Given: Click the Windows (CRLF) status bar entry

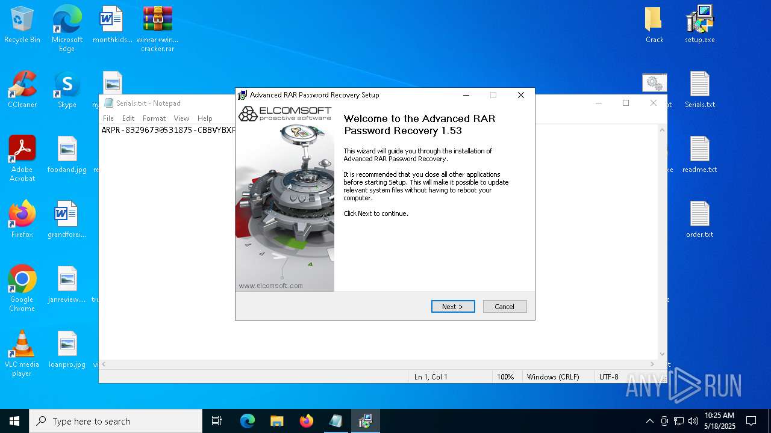Looking at the screenshot, I should (x=553, y=377).
